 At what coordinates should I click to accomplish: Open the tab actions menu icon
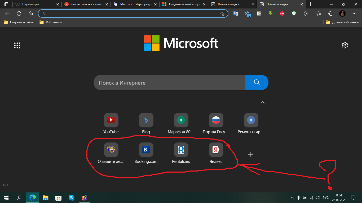6,4
